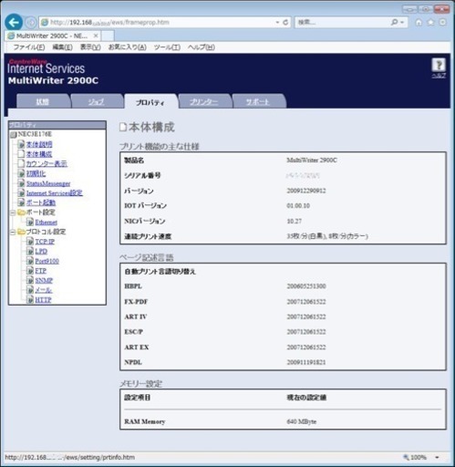Click the refresh icon in address bar
The width and height of the screenshot is (455, 467).
click(x=285, y=23)
